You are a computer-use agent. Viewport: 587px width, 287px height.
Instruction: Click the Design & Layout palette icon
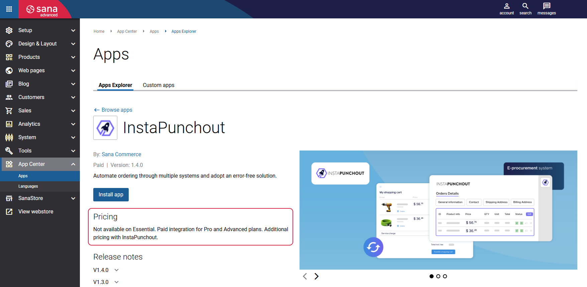click(x=9, y=44)
